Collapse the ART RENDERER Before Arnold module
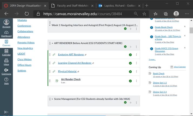 tap(52, 43)
